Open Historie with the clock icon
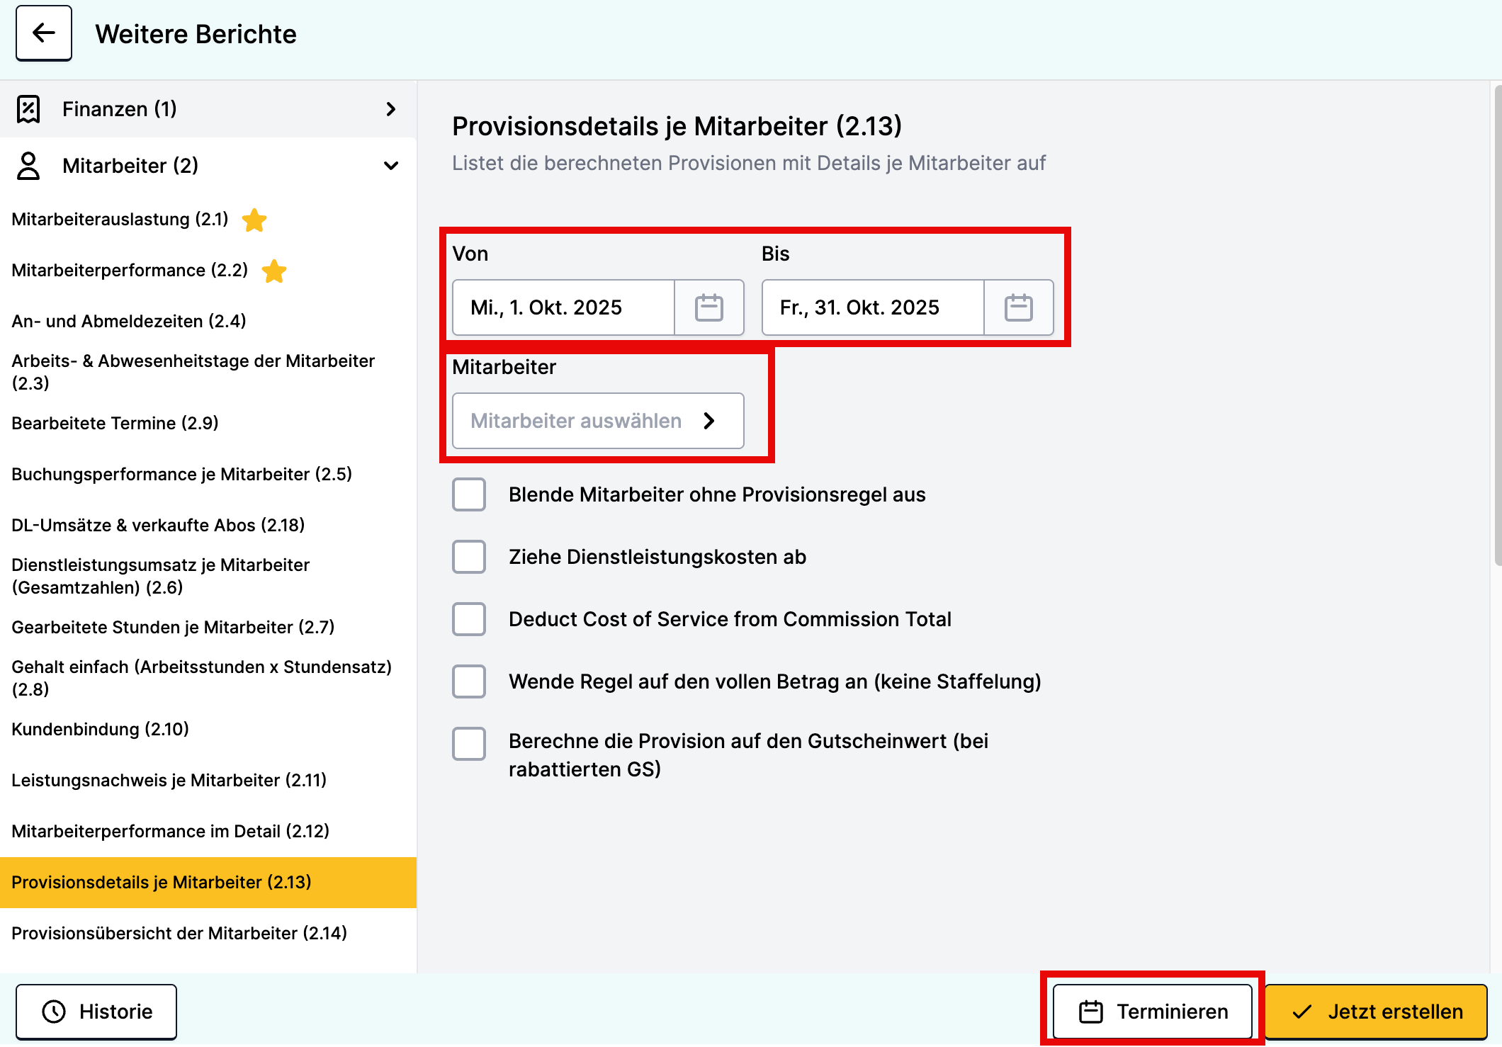1502x1047 pixels. (x=96, y=1012)
